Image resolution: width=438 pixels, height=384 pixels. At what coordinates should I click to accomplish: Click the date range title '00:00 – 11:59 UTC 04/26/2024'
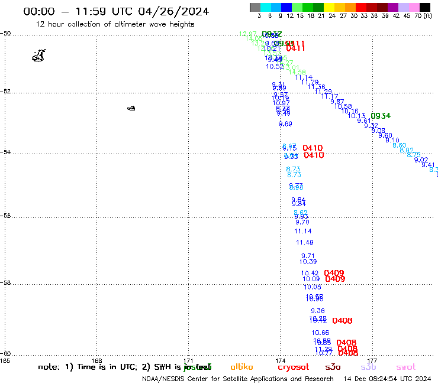click(116, 11)
